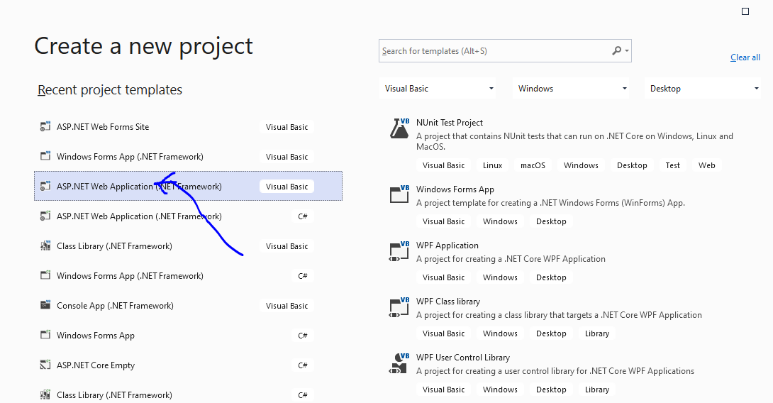This screenshot has height=403, width=773.
Task: Click Clear all filters link
Action: 745,57
